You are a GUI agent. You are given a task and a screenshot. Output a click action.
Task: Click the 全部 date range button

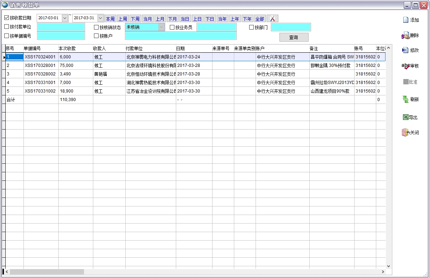click(259, 19)
